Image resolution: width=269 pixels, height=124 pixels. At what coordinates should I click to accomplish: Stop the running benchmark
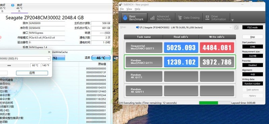click(x=253, y=37)
